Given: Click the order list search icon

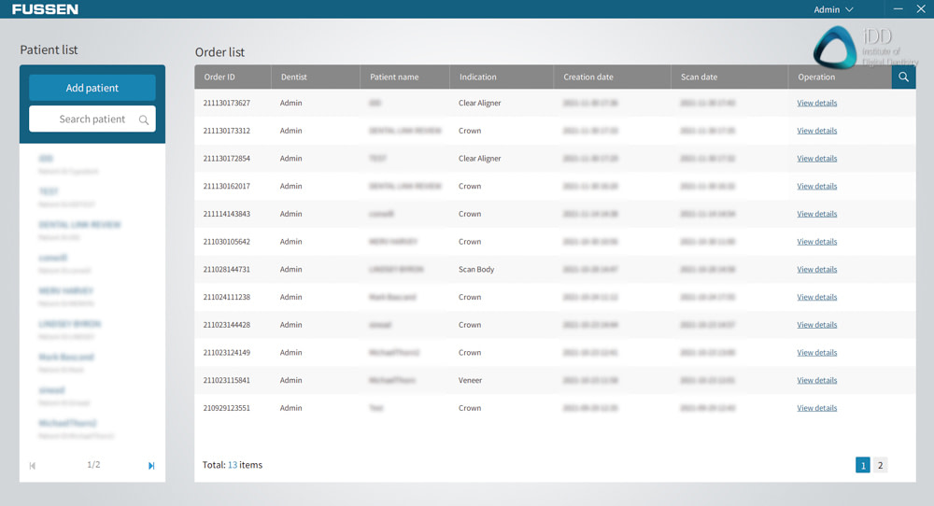Looking at the screenshot, I should (903, 77).
